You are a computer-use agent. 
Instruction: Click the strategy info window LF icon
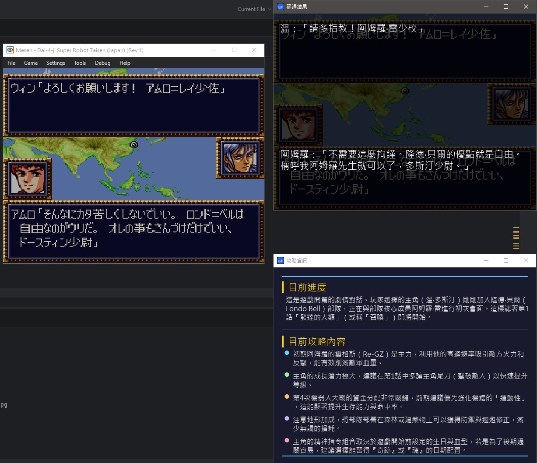pyautogui.click(x=281, y=260)
